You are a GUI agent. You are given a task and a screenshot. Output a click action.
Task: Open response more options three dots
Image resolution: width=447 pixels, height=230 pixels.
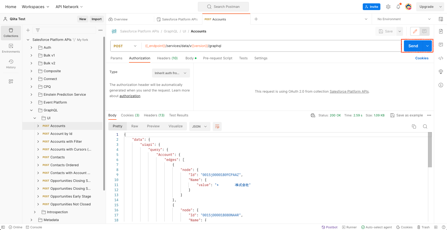click(429, 115)
